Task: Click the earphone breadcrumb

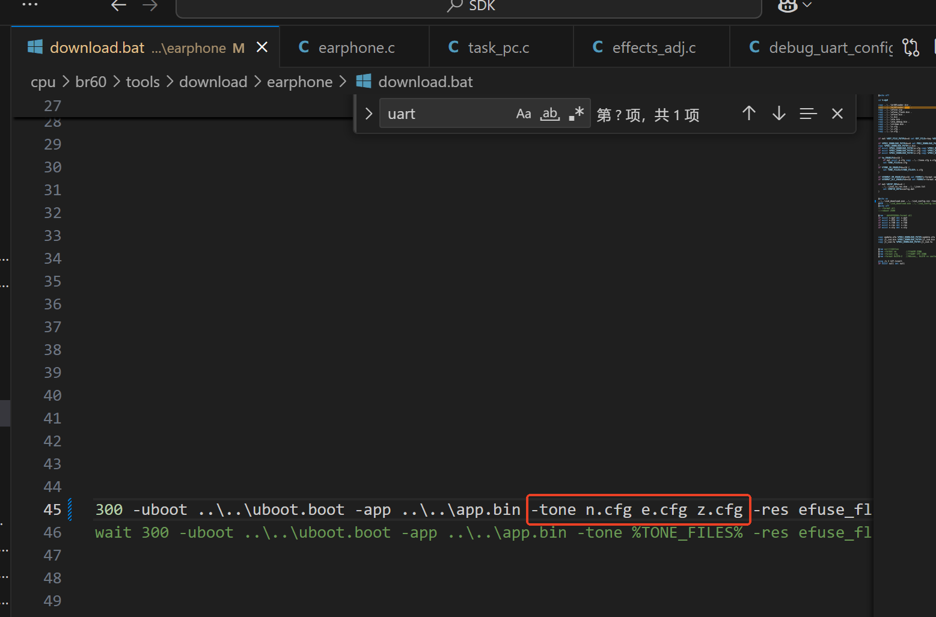Action: tap(300, 82)
